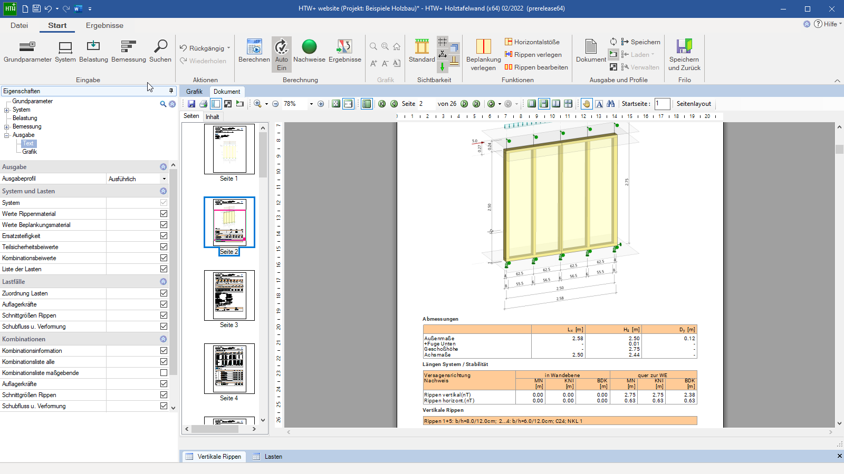
Task: Open the binoculars find tool
Action: point(611,104)
